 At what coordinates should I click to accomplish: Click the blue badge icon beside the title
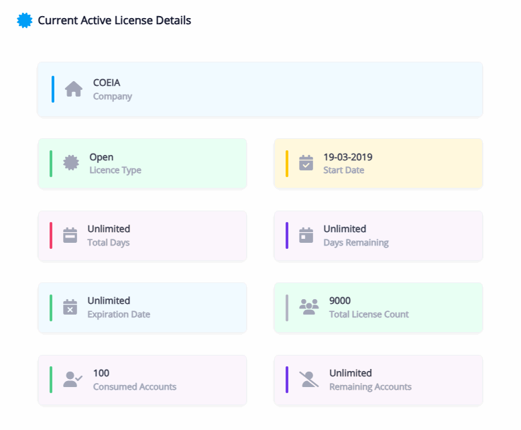[25, 21]
